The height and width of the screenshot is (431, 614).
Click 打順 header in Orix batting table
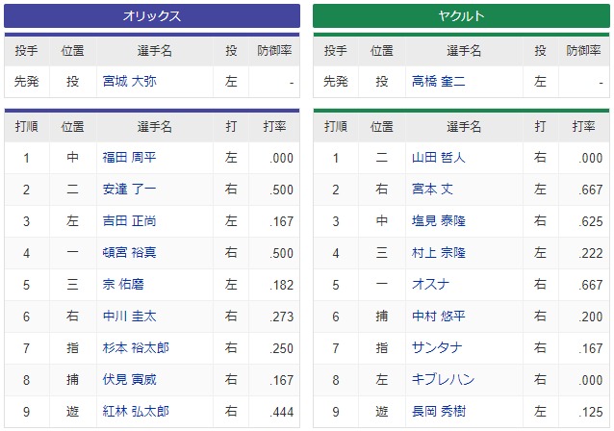pos(26,127)
